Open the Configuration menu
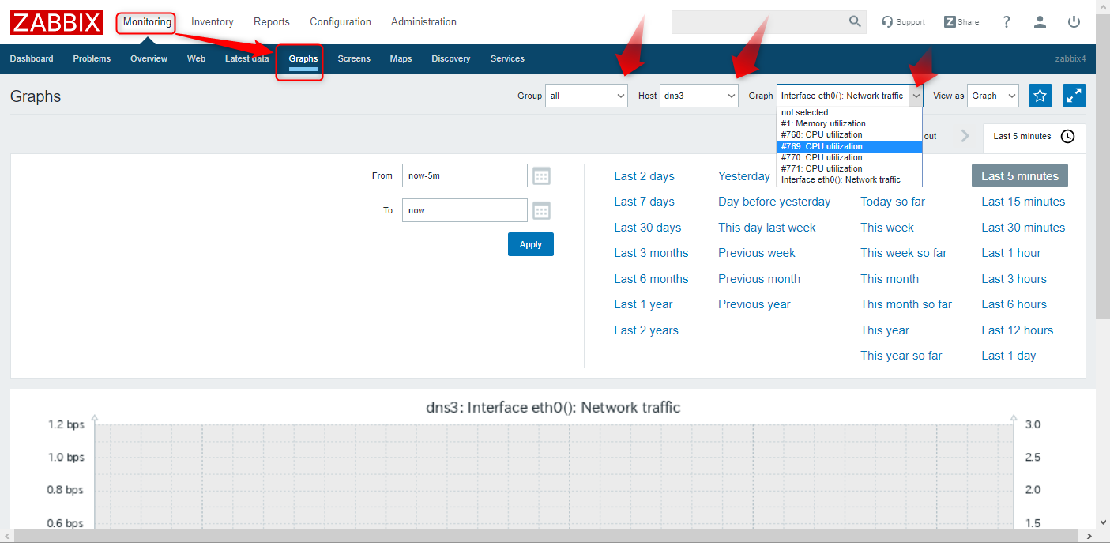 [x=341, y=22]
